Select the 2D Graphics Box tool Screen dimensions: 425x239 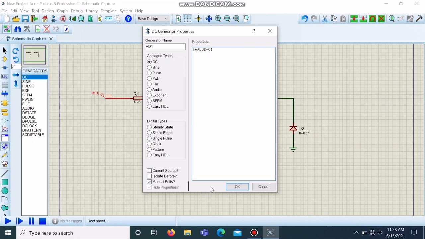[5, 182]
